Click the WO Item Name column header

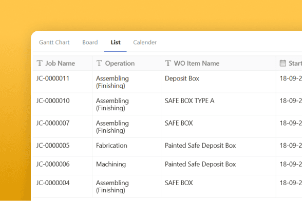click(x=197, y=63)
